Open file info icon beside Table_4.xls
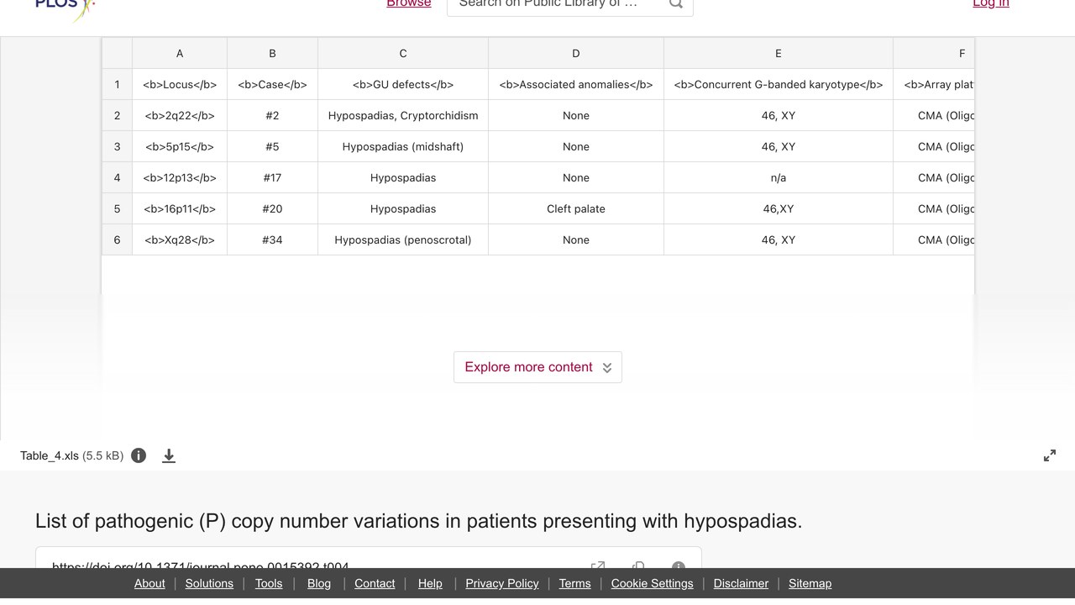 [x=139, y=455]
